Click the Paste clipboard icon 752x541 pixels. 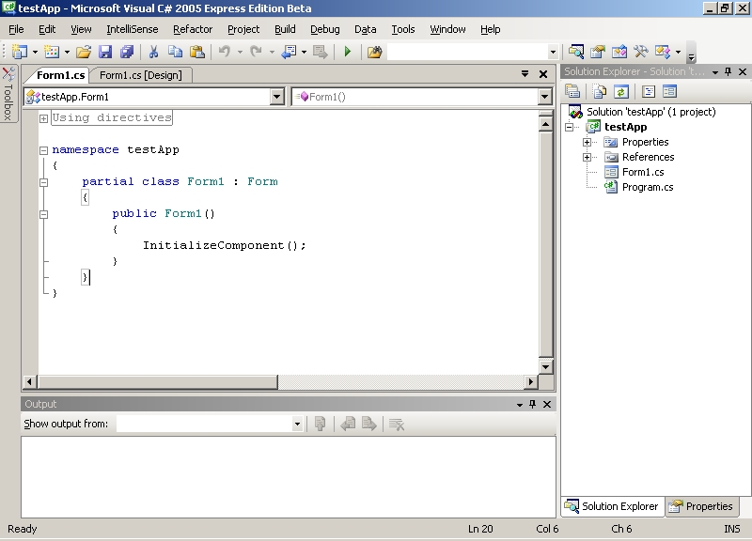(196, 52)
